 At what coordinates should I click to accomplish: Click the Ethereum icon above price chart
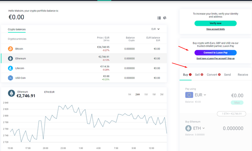pos(12,93)
